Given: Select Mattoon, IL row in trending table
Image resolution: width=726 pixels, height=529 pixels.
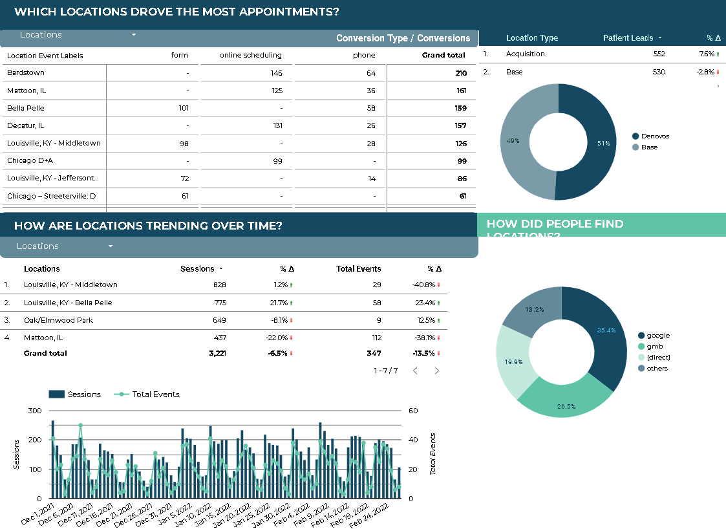Looking at the screenshot, I should click(225, 338).
